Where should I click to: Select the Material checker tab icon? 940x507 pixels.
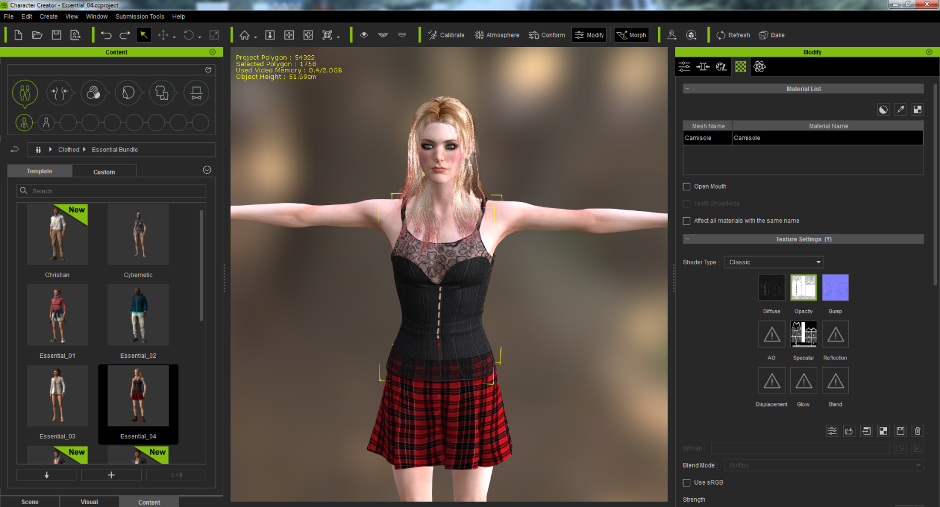click(x=740, y=67)
